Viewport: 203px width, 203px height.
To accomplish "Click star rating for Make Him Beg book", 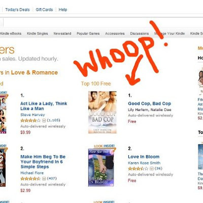I will (30, 179).
